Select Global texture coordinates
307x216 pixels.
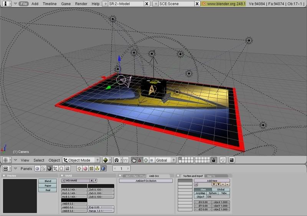point(221,189)
